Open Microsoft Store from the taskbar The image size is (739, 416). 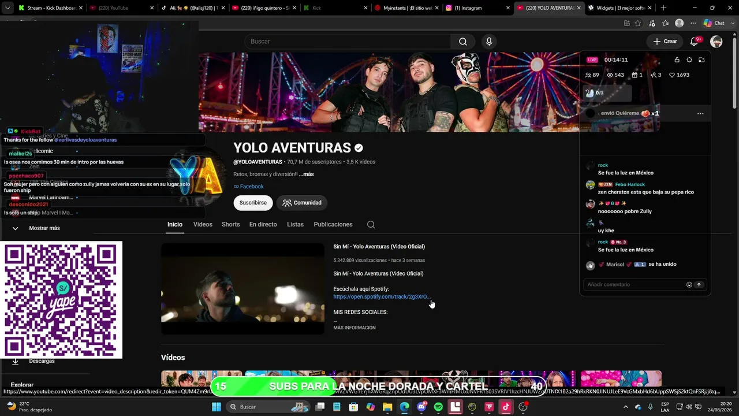pos(353,407)
